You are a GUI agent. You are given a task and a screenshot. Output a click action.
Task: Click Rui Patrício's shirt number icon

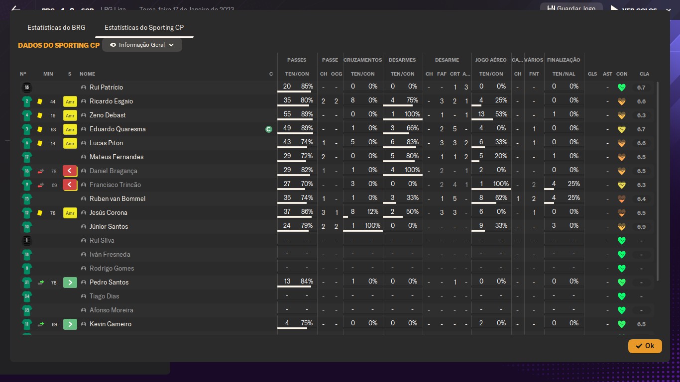pyautogui.click(x=27, y=88)
